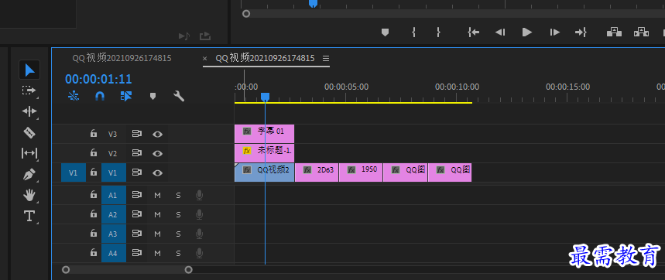Select the QQ视频2 clip on V1
This screenshot has height=280, width=665.
click(x=265, y=172)
